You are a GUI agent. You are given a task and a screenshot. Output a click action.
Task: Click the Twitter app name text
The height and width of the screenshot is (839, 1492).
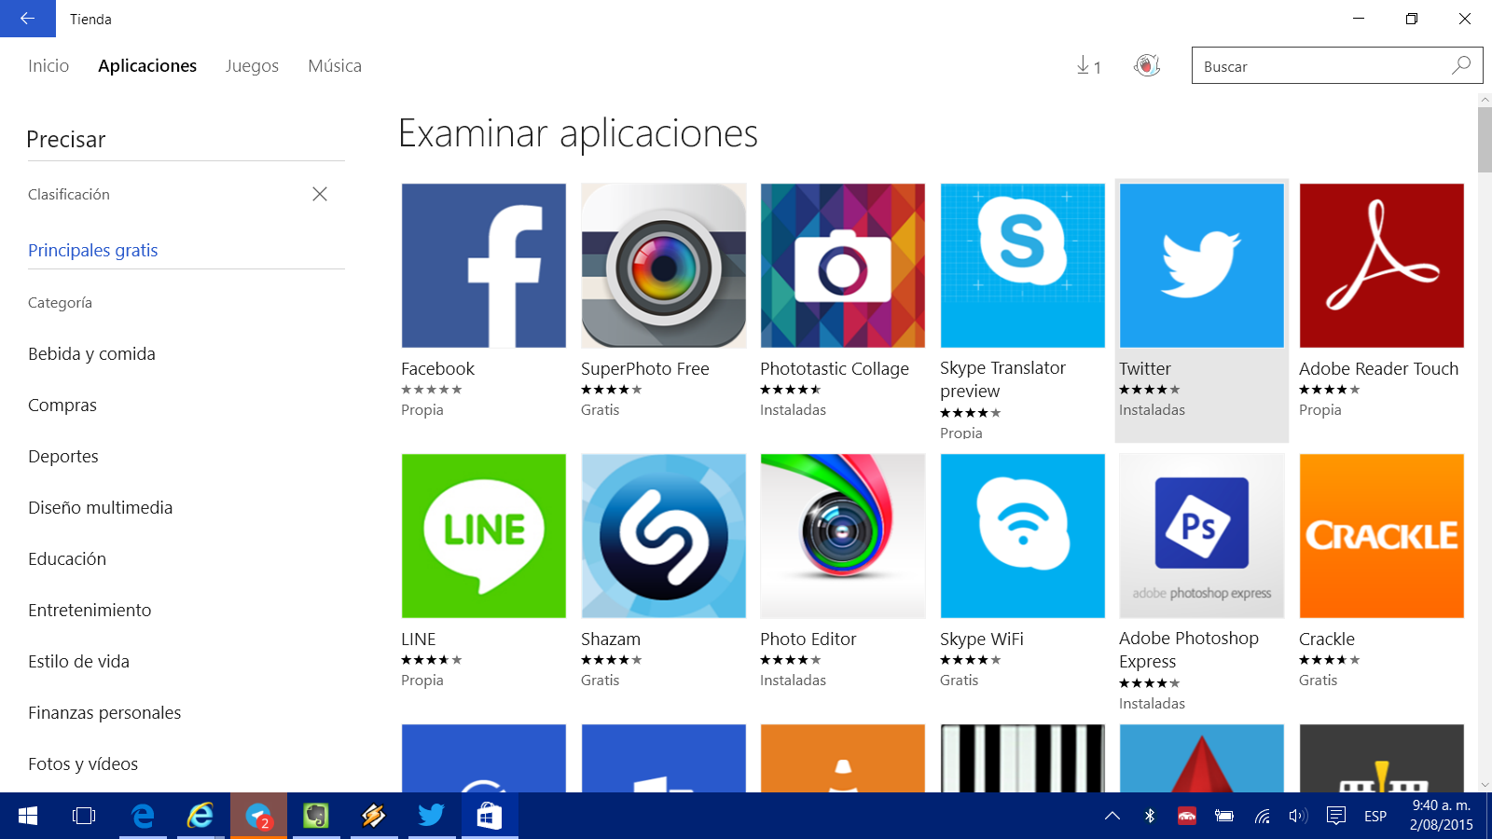[x=1145, y=369]
